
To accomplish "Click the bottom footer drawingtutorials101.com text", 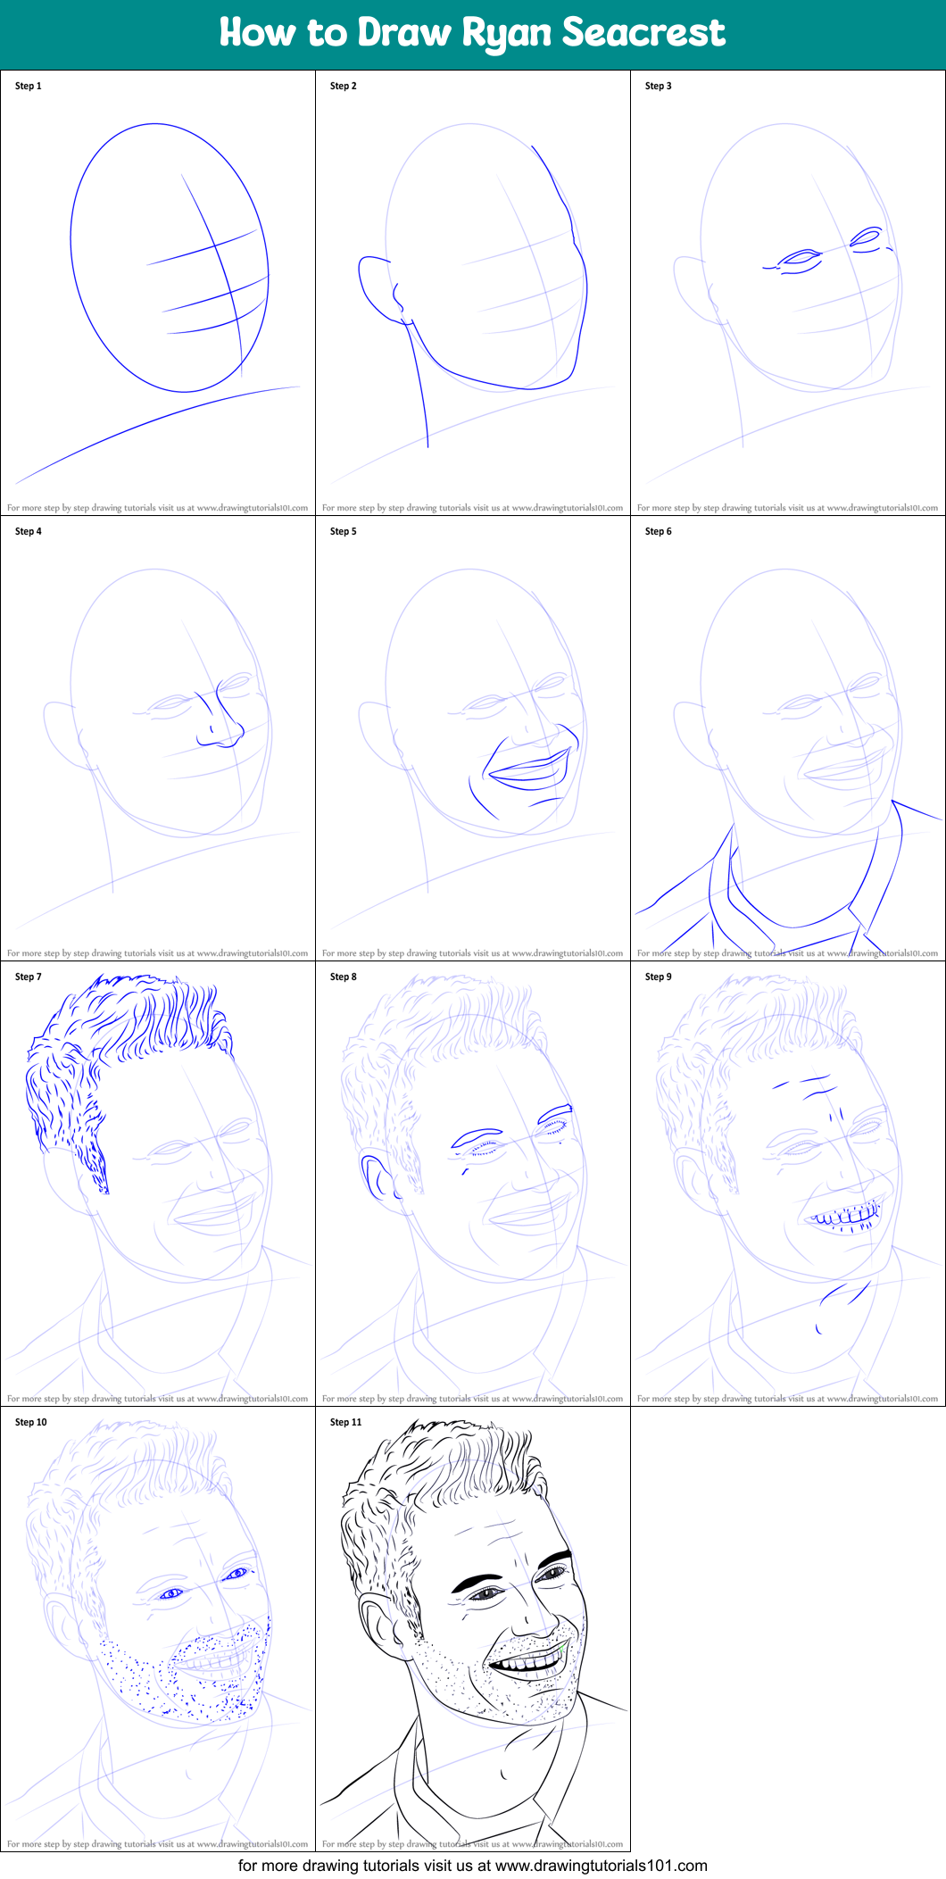I will 473,1865.
